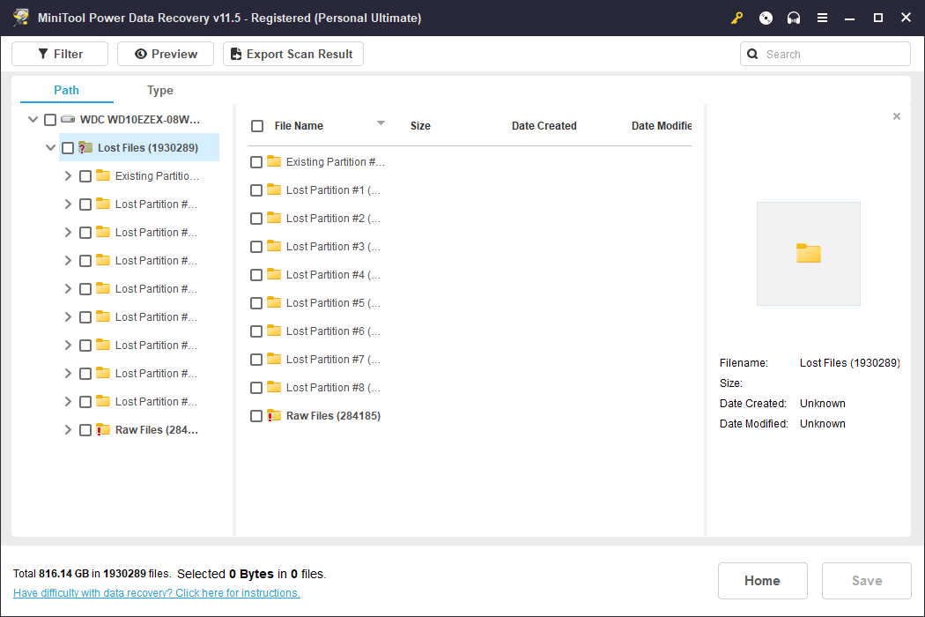Check Existing Partition # in file list
Image resolution: width=925 pixels, height=617 pixels.
pyautogui.click(x=256, y=162)
